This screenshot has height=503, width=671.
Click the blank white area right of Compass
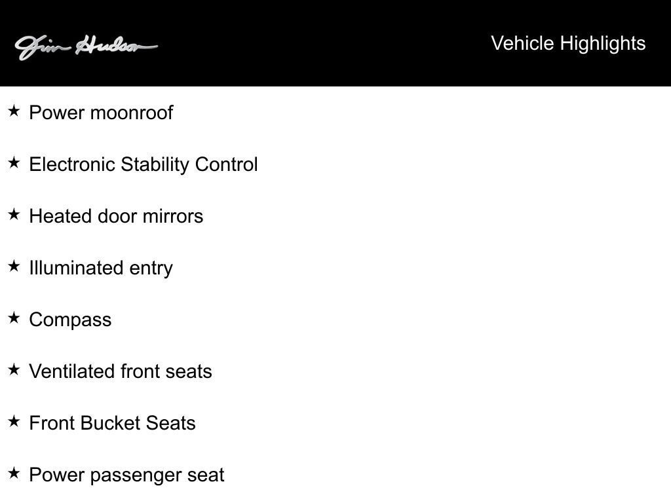click(x=393, y=320)
